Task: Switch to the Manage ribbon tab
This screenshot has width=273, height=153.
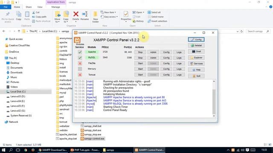Action: [56, 7]
